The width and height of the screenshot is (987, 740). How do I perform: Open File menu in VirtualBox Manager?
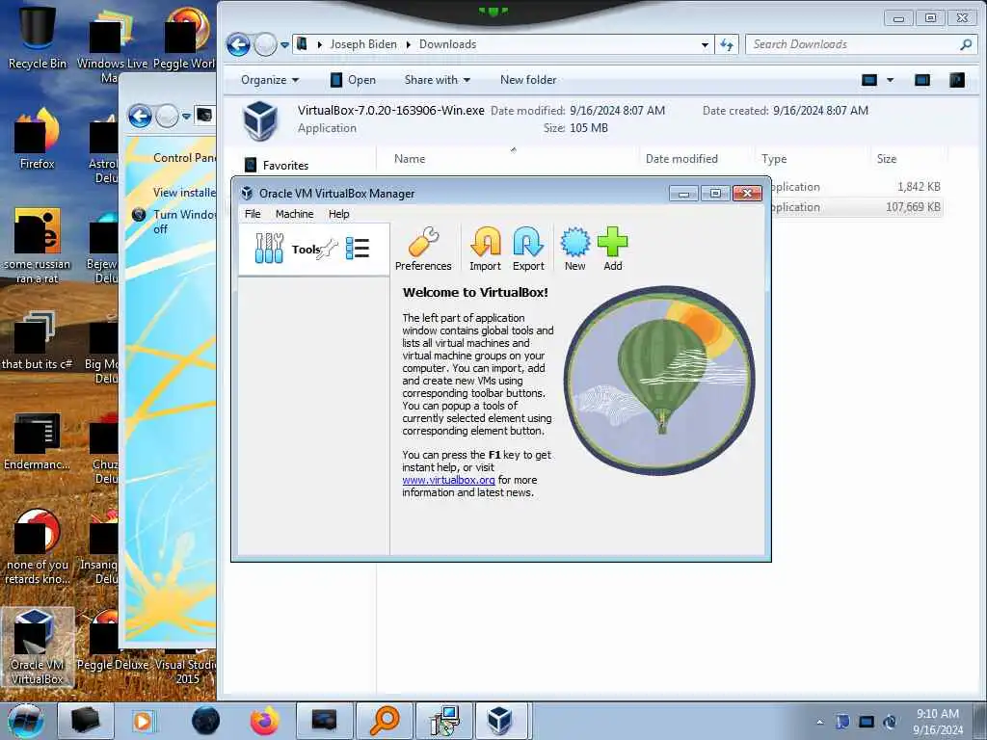253,214
